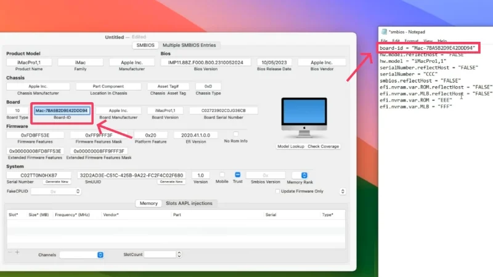
Task: Open the Memory Rank dropdown
Action: (304, 175)
